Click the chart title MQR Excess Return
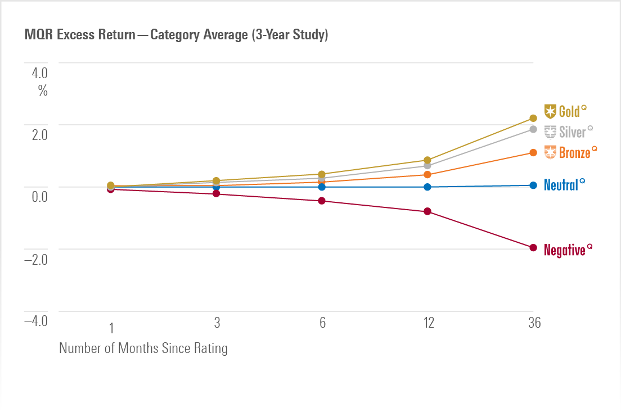This screenshot has width=621, height=412. tap(176, 35)
